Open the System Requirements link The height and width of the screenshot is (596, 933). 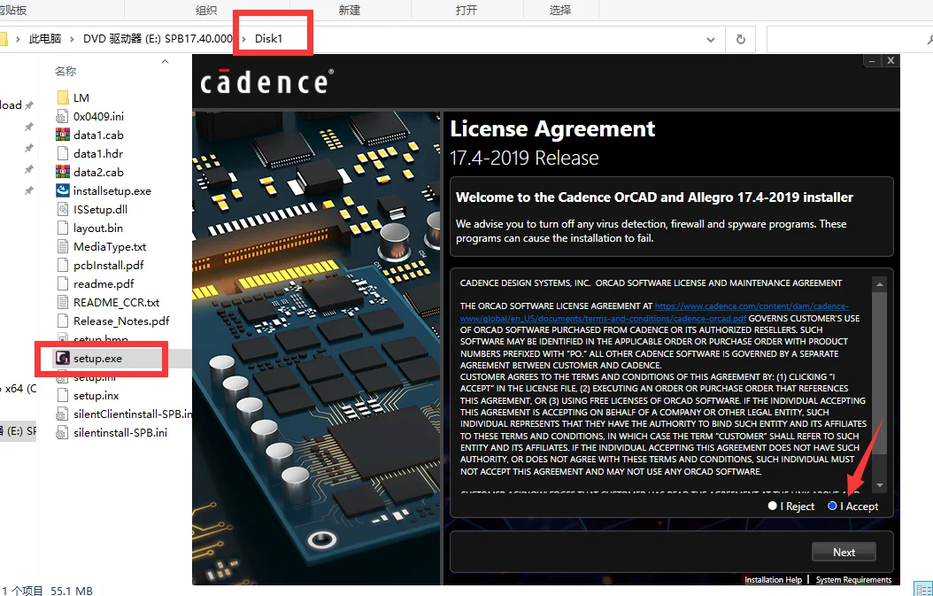853,580
